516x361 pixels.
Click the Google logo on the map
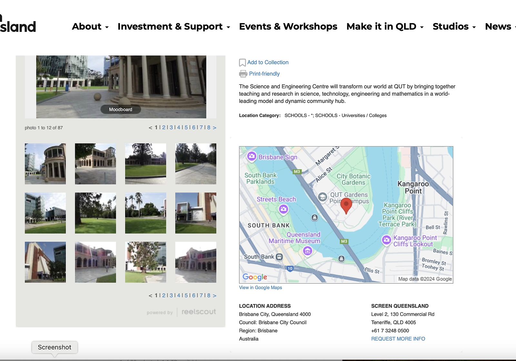[x=255, y=277]
